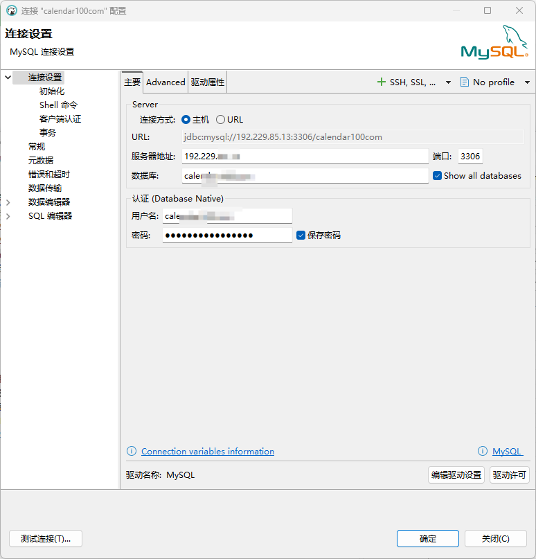536x559 pixels.
Task: Click the 测试连接(T)... button
Action: click(x=46, y=539)
